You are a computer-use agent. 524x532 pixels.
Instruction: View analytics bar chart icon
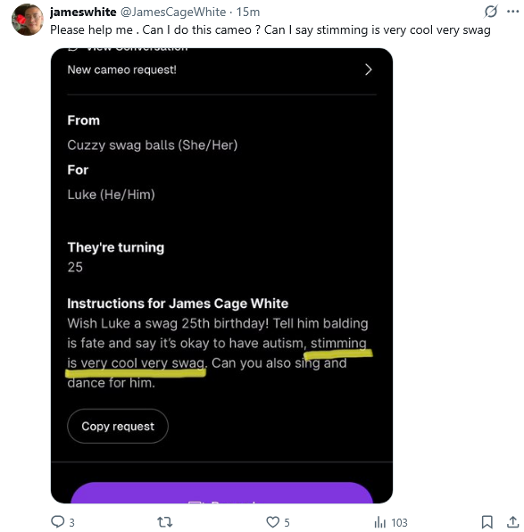380,522
